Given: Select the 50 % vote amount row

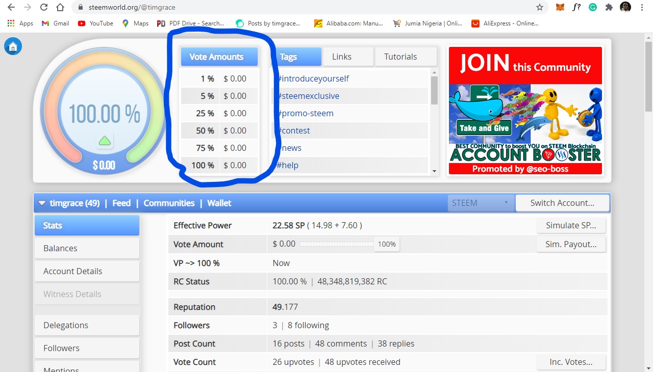Looking at the screenshot, I should click(x=220, y=130).
